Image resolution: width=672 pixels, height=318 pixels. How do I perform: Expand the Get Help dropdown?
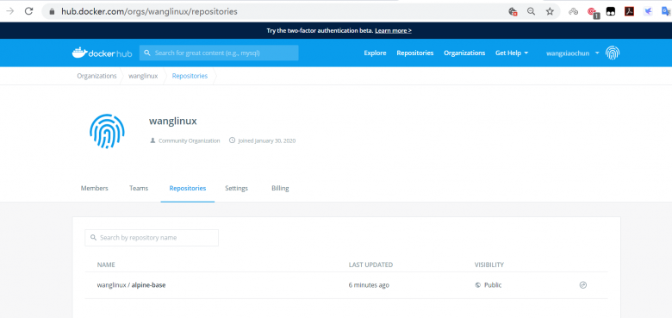[x=512, y=53]
